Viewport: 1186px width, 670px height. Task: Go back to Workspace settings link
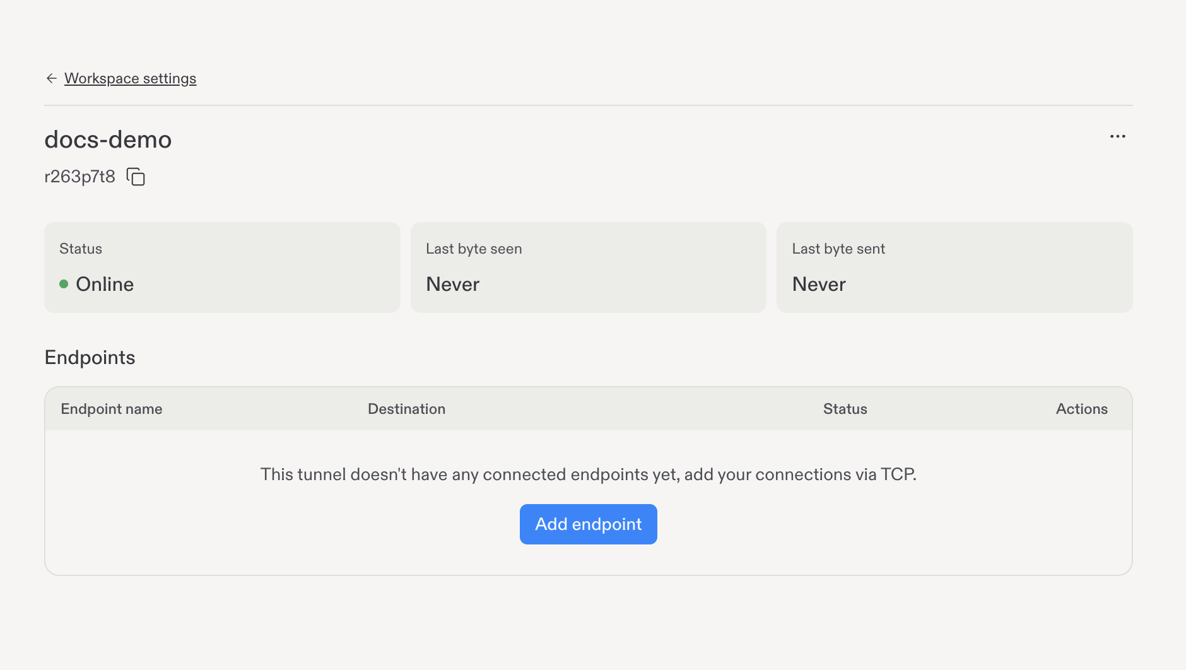tap(130, 78)
